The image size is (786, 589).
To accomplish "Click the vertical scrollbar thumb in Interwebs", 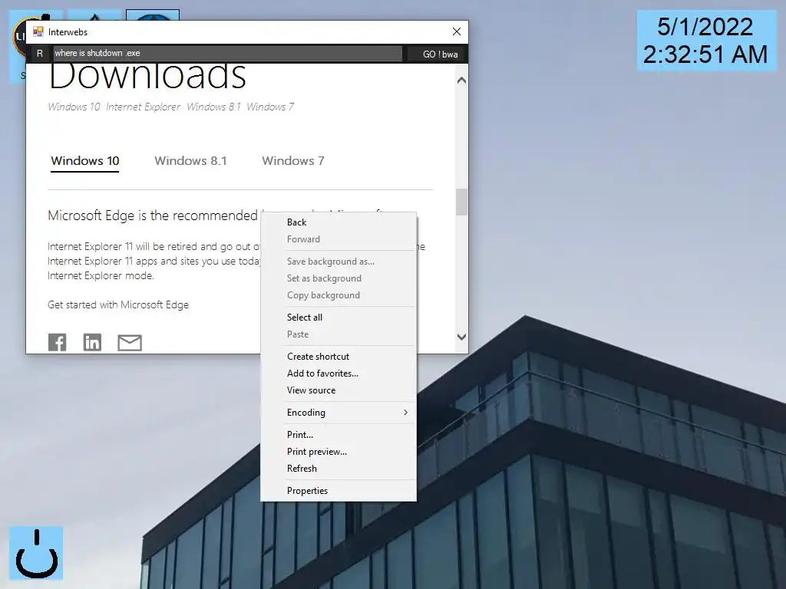I will pyautogui.click(x=461, y=202).
